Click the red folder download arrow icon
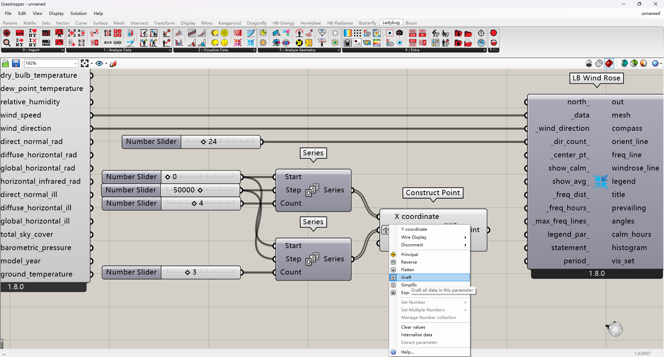 pyautogui.click(x=458, y=33)
